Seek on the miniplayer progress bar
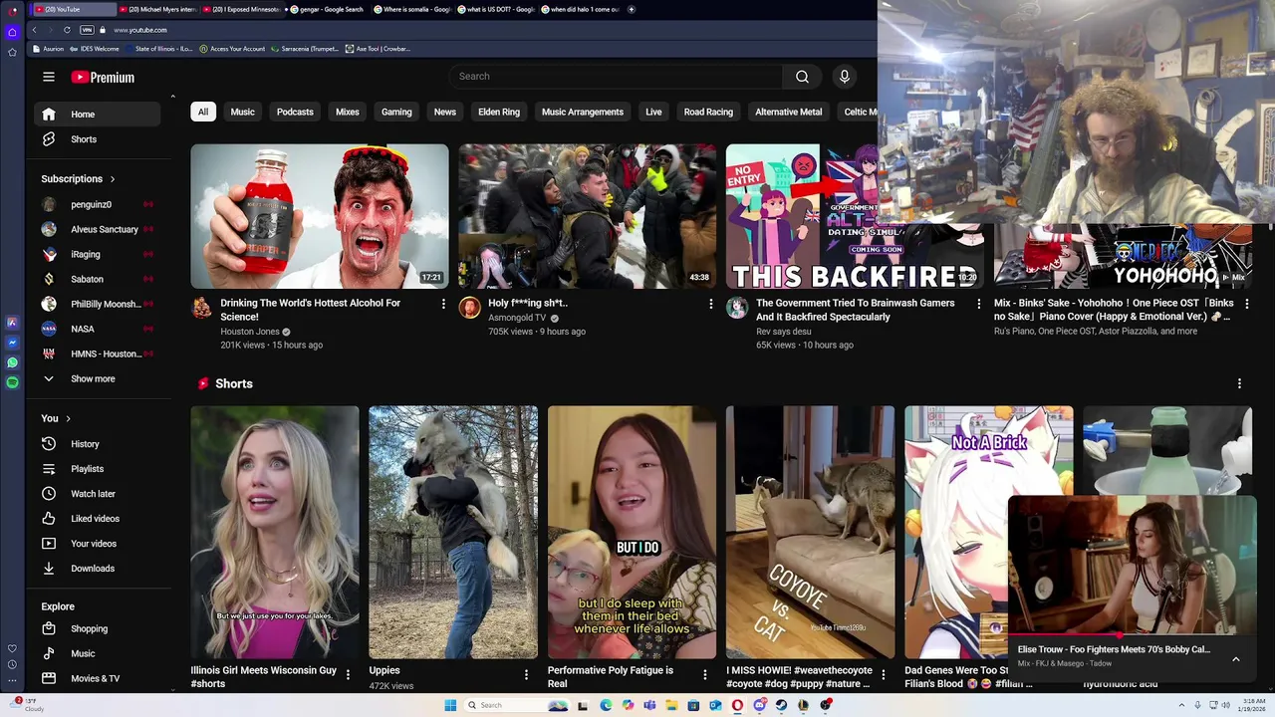1275x717 pixels. click(x=1133, y=635)
